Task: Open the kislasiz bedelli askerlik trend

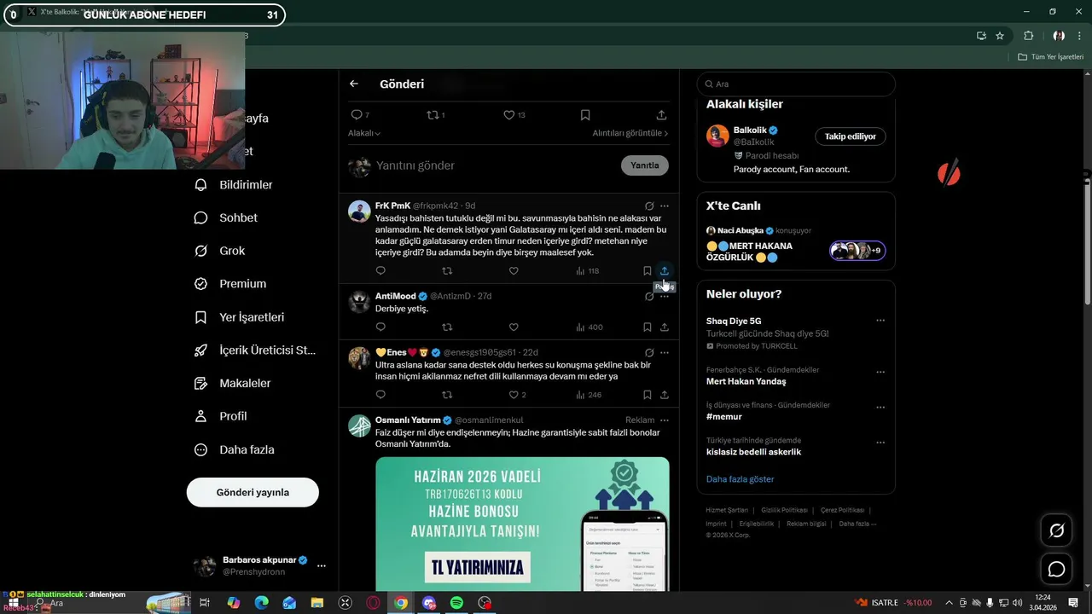Action: pos(754,452)
